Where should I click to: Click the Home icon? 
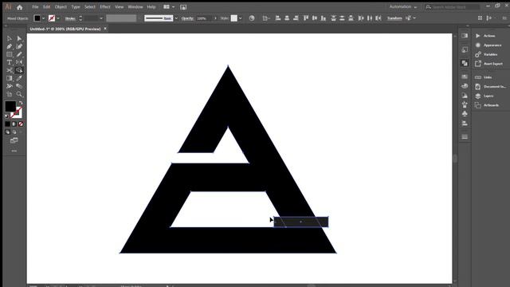click(19, 7)
